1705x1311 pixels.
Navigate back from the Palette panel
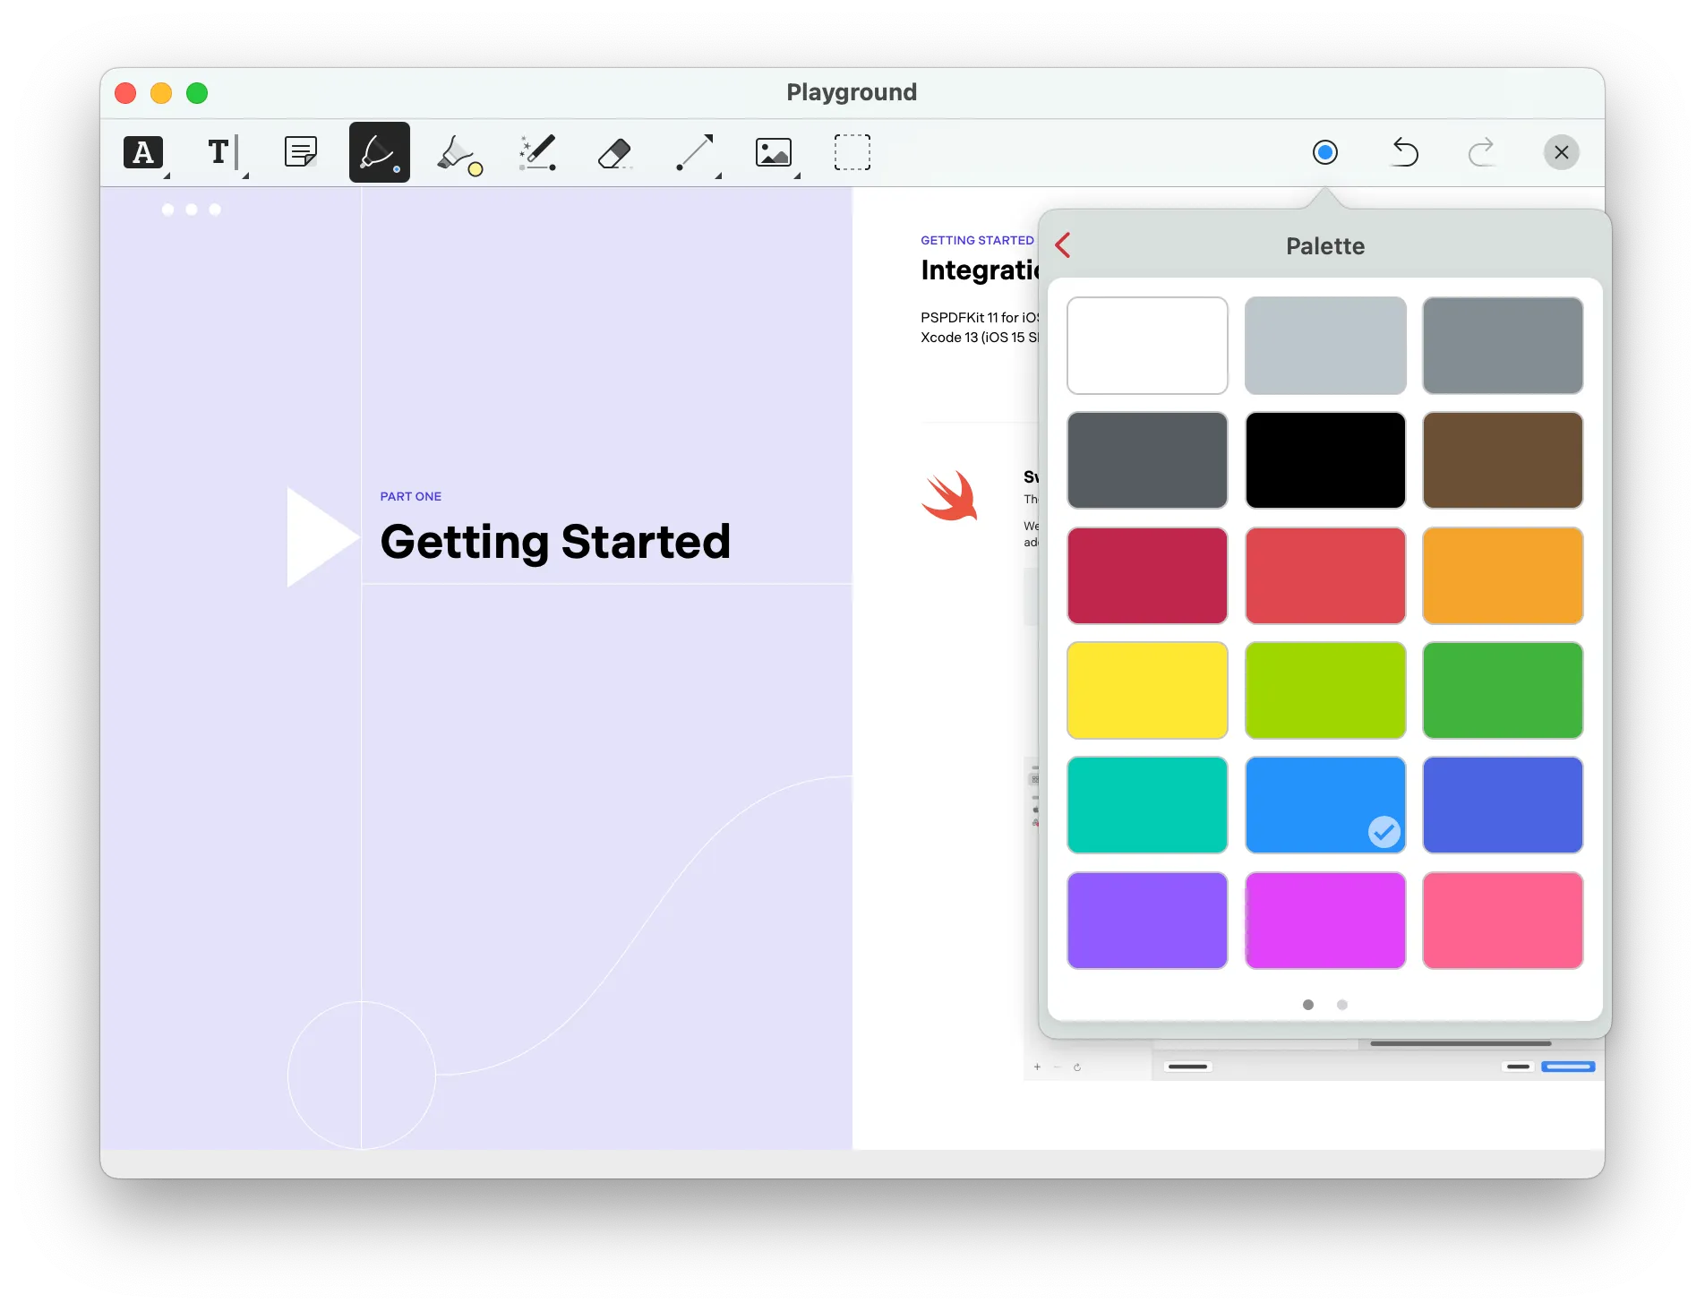coord(1063,244)
